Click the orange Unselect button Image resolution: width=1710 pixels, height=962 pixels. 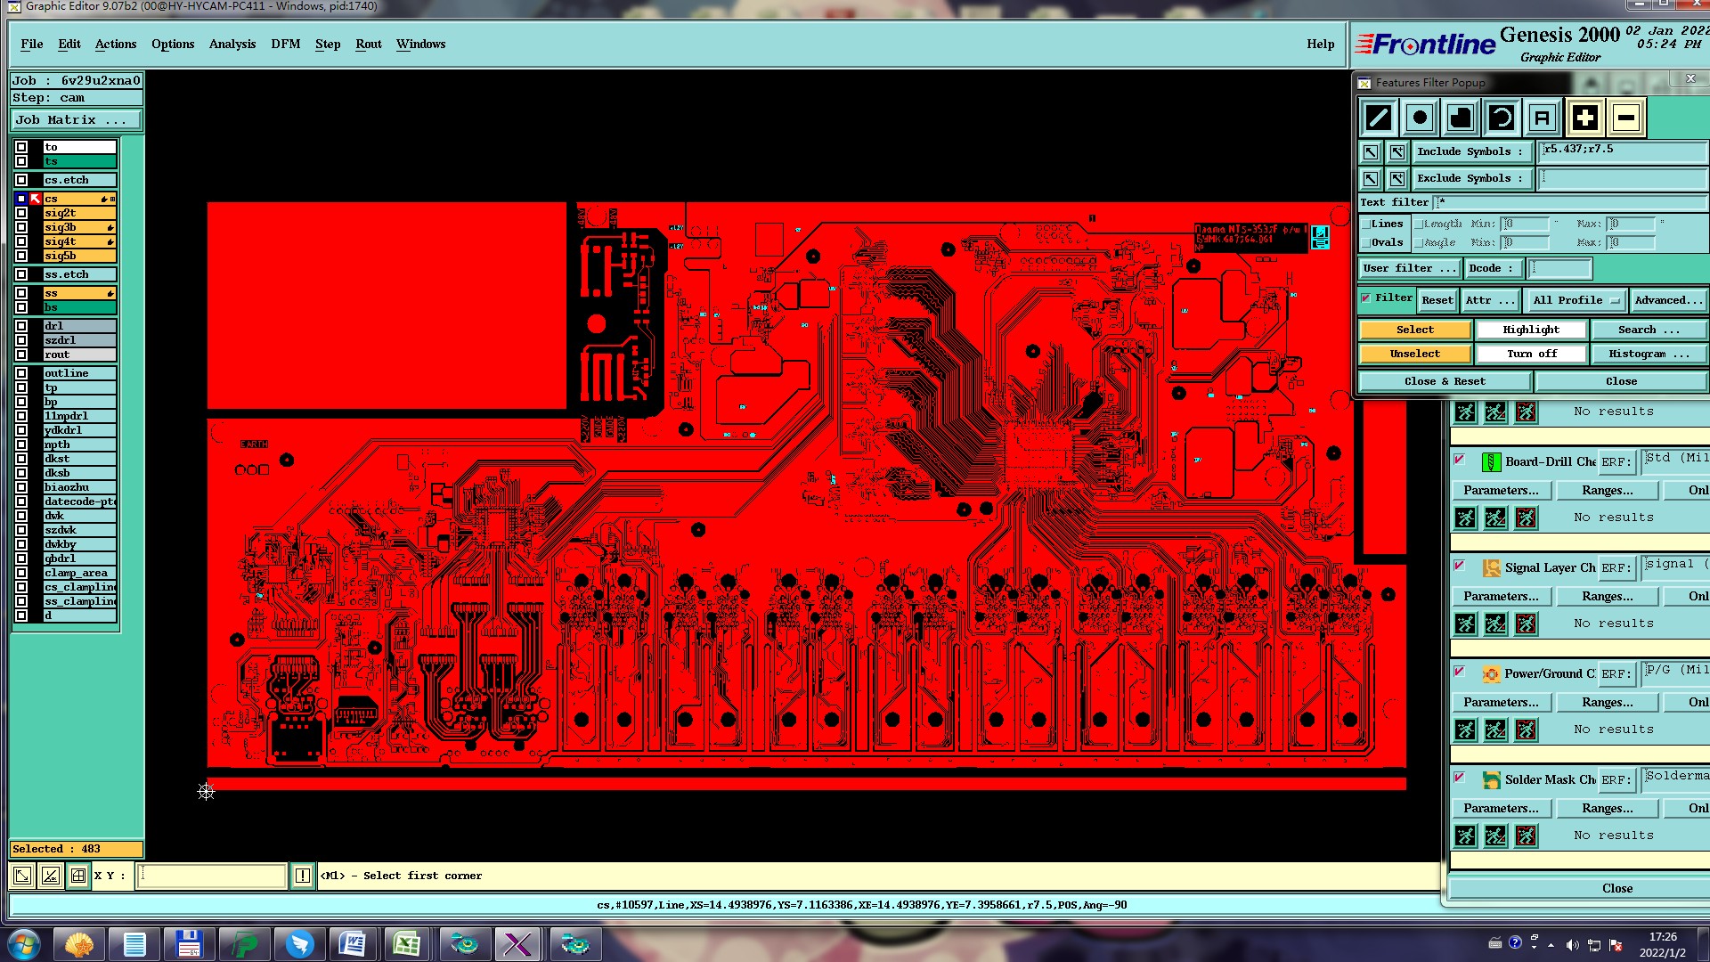pyautogui.click(x=1414, y=355)
